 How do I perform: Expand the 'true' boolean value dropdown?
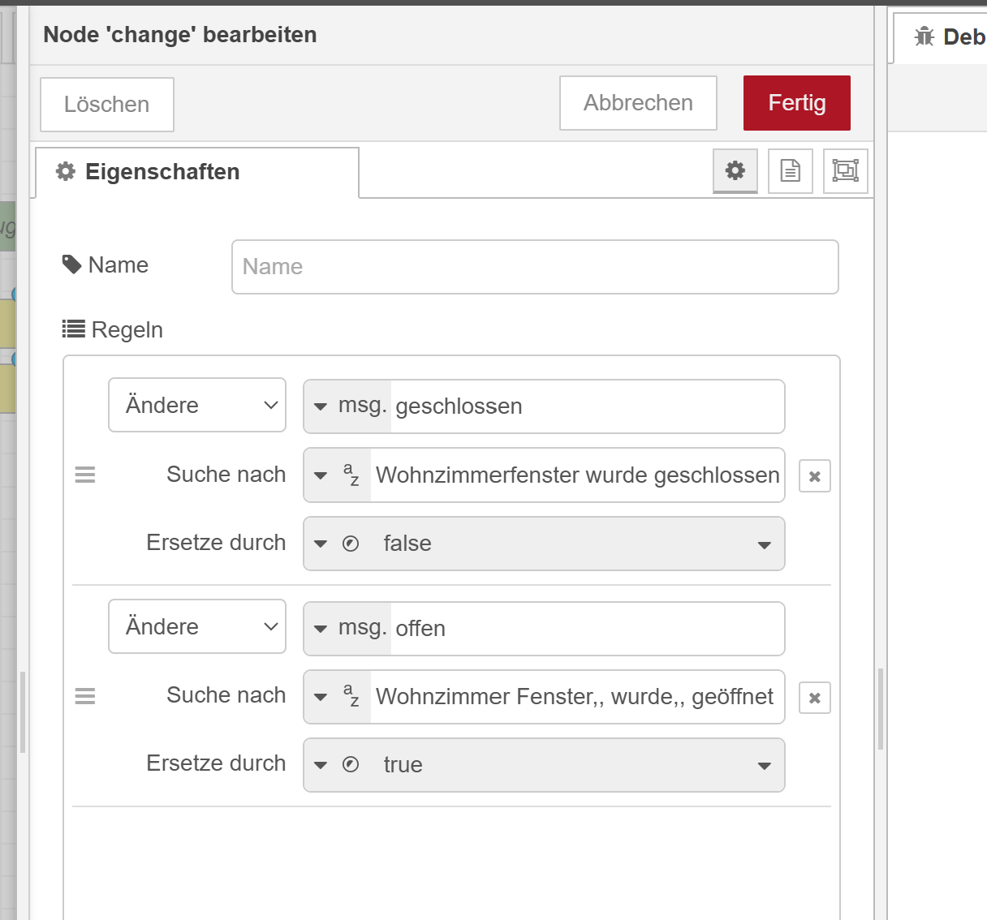(763, 766)
